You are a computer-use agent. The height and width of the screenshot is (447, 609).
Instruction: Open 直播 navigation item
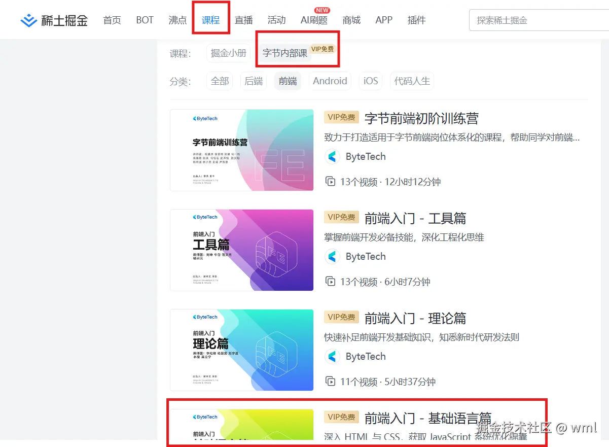point(243,20)
